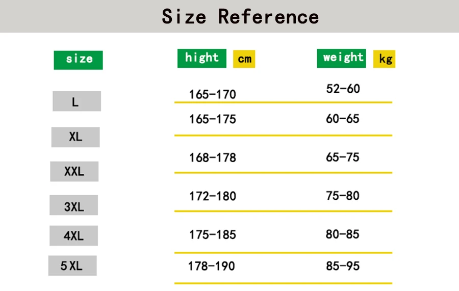This screenshot has width=459, height=291.
Task: Select the 4XL size box
Action: point(74,235)
